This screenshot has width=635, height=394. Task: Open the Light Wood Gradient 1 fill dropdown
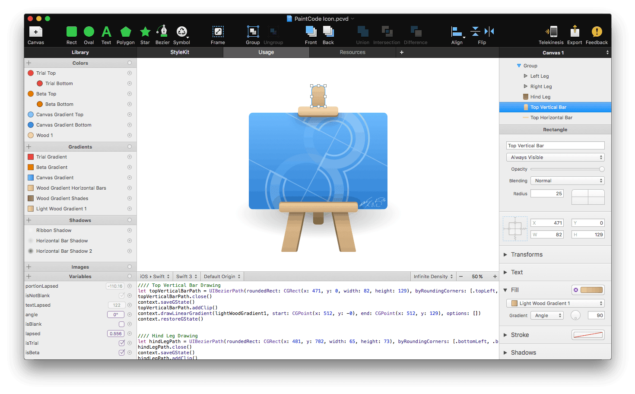555,303
